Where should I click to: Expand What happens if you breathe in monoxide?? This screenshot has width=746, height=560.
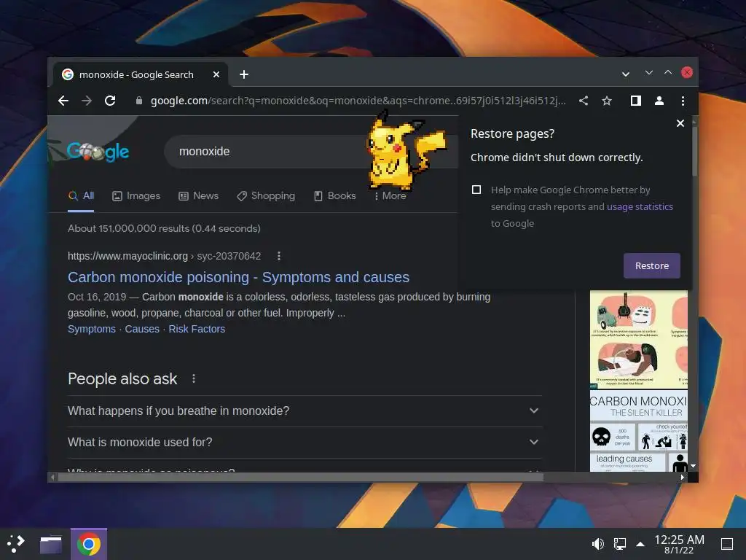[x=305, y=411]
